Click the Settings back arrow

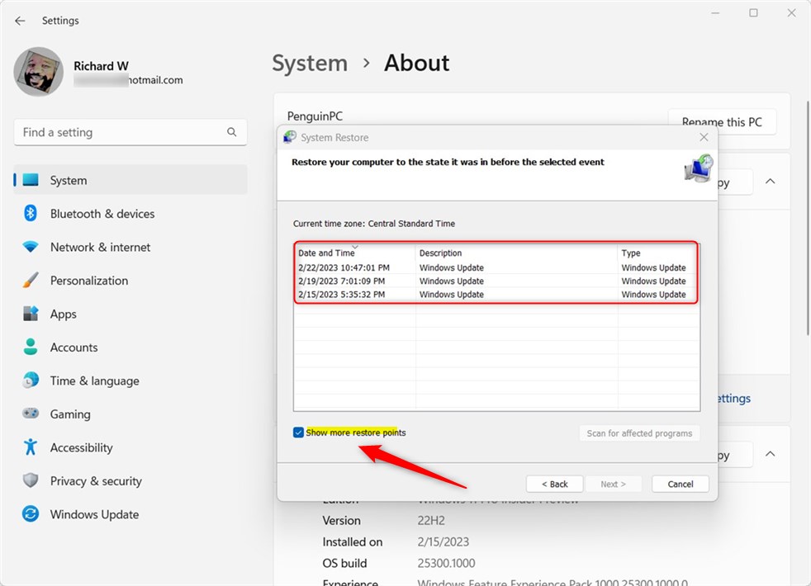[20, 21]
